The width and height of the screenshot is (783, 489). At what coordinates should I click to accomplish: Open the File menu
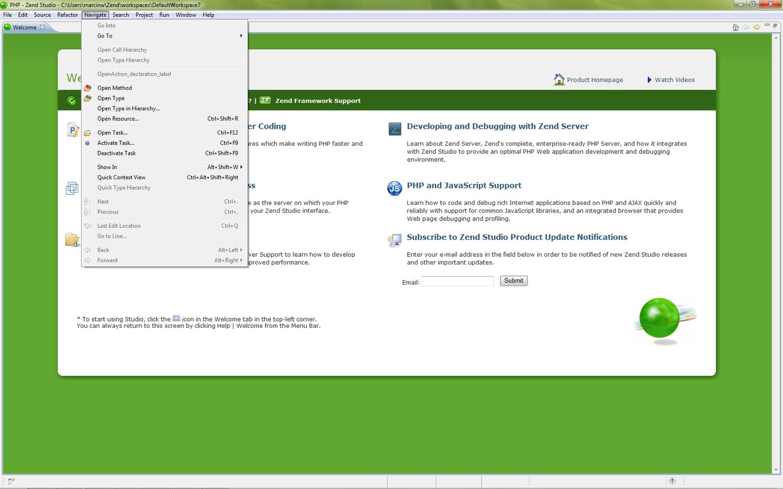[7, 15]
